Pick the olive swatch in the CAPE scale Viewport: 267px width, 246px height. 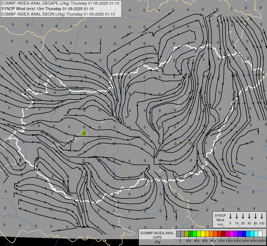[187, 234]
